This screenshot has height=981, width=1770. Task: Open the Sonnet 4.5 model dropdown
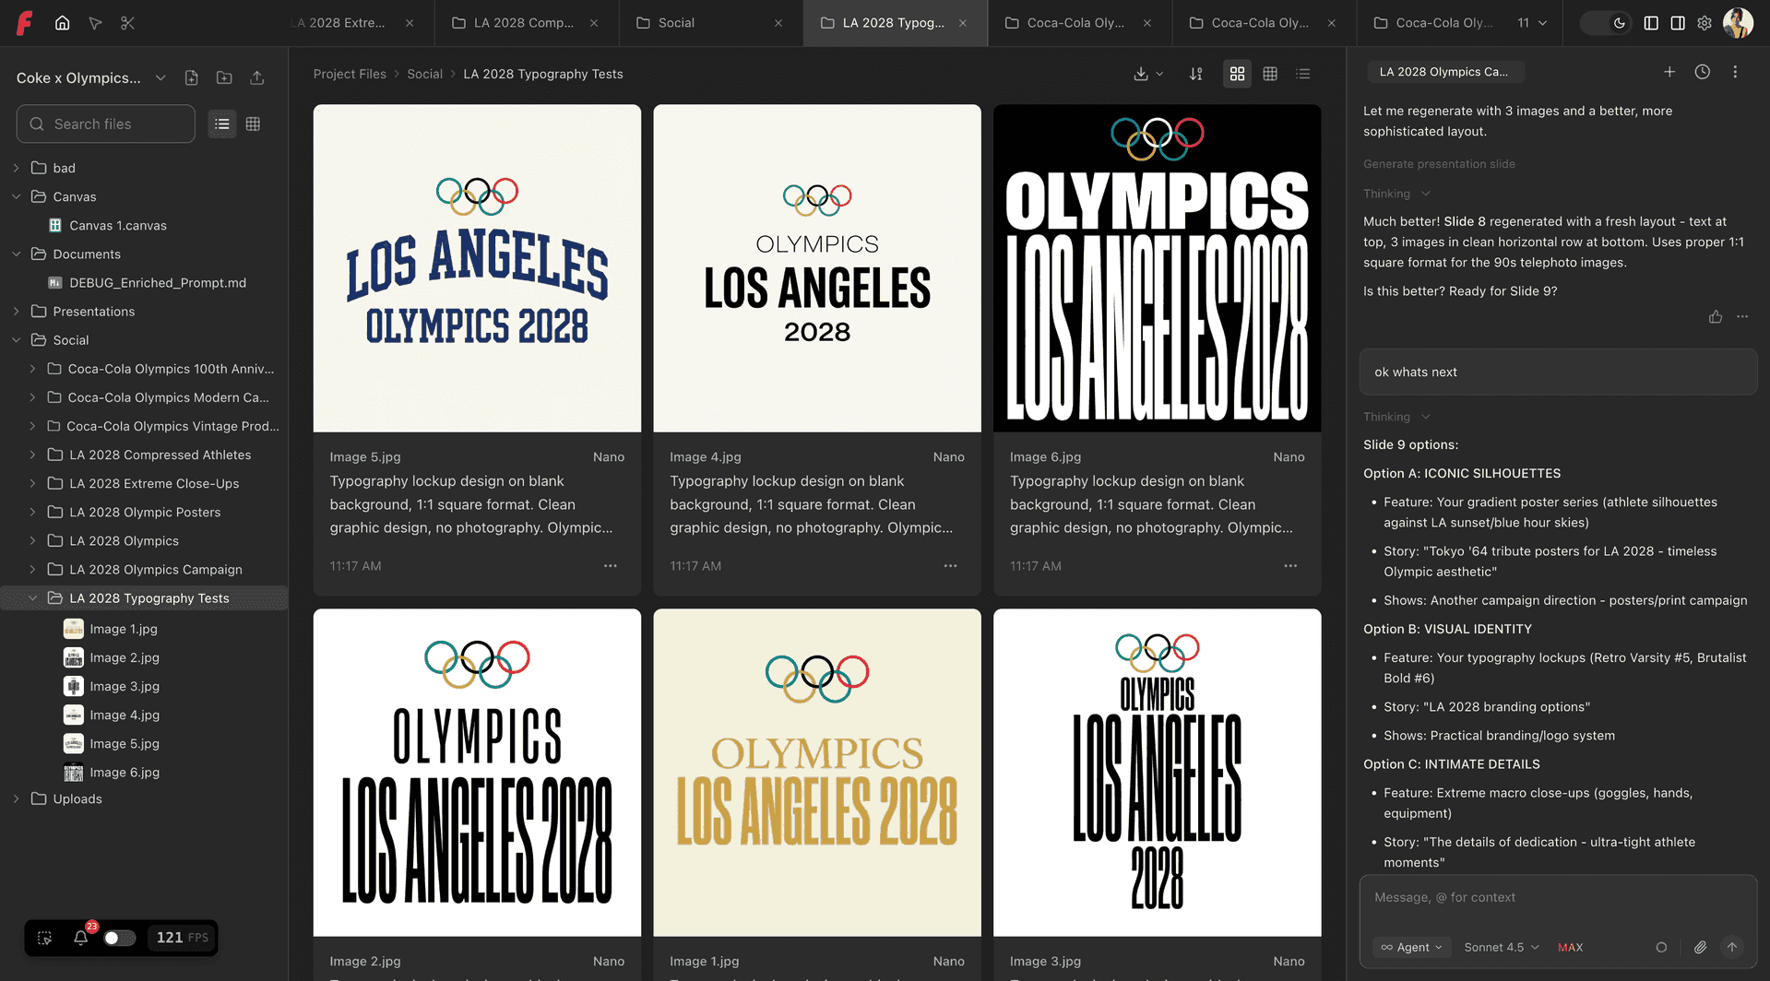click(x=1501, y=947)
